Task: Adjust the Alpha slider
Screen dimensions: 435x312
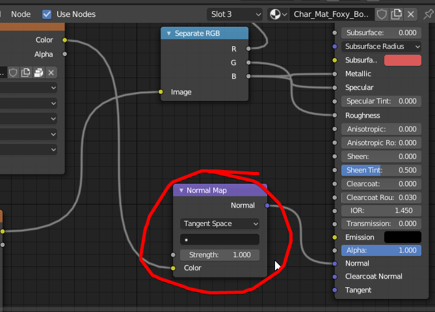Action: 381,250
